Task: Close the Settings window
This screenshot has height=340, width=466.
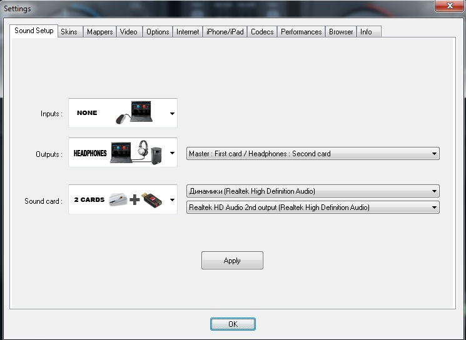Action: point(450,6)
